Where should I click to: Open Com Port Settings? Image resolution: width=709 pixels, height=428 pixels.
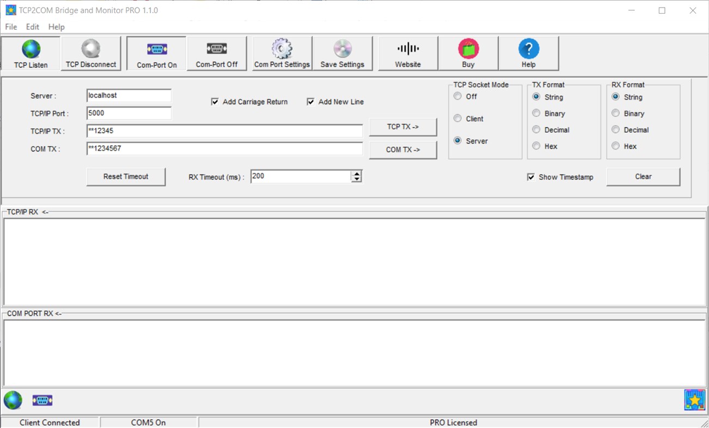282,53
